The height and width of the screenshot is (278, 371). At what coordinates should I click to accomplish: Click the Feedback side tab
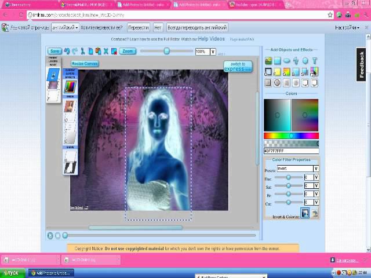[x=362, y=64]
